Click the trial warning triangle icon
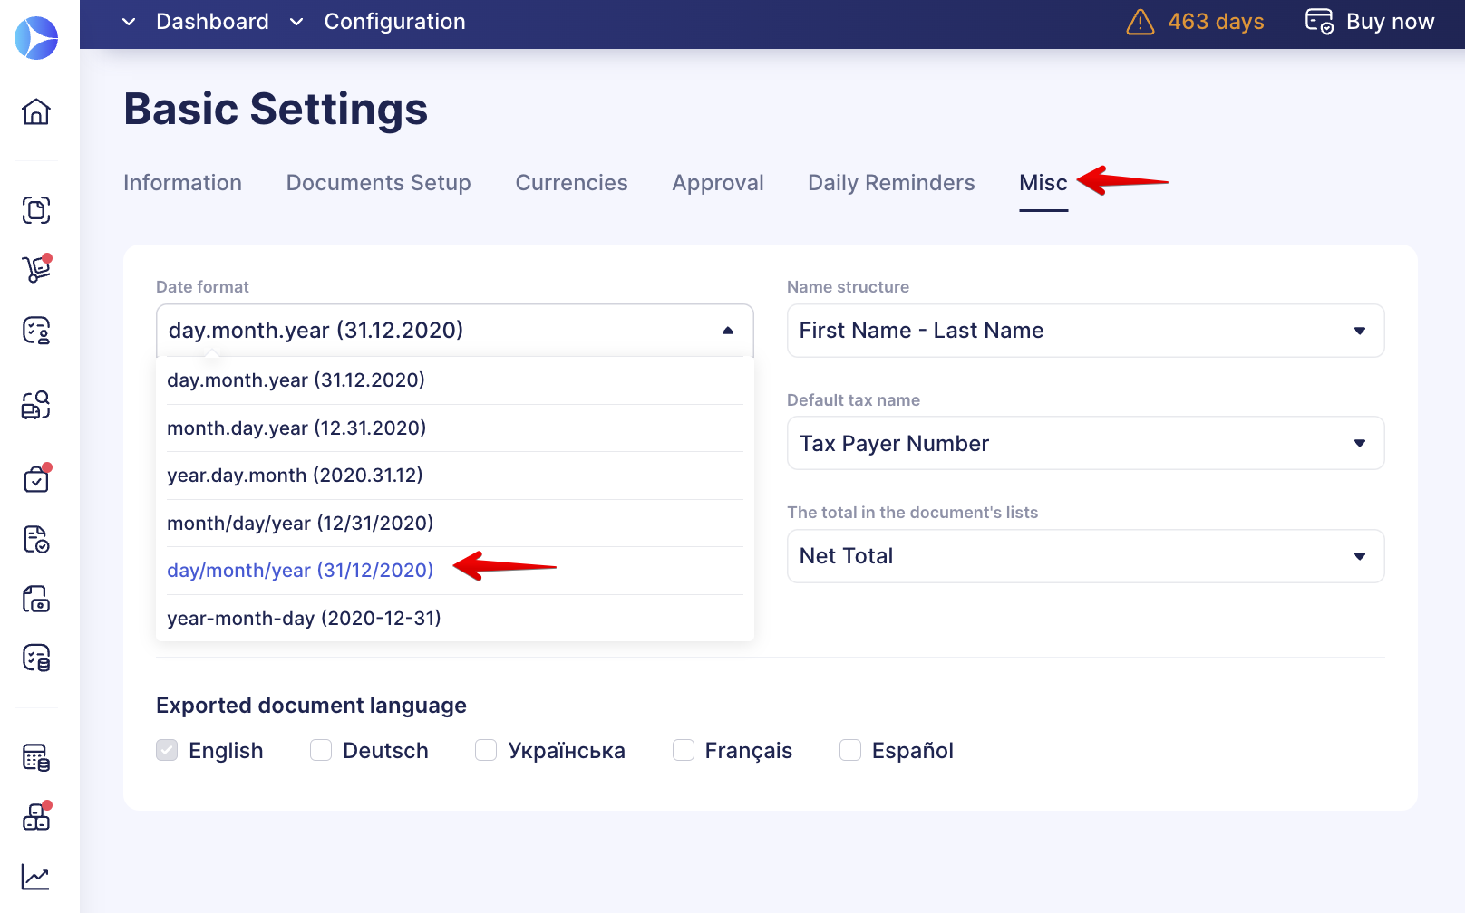Screen dimensions: 1465x913 pyautogui.click(x=1140, y=22)
